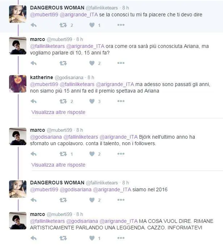
Task: Retweet marco's Björk capolavoro tweet
Action: pyautogui.click(x=63, y=154)
